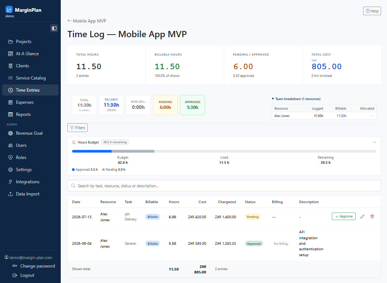Viewport: 387px width, 283px height.
Task: Click the API Delivery task cell
Action: [131, 217]
